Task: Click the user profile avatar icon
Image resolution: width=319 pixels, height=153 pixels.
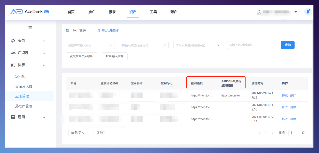Action: point(259,12)
